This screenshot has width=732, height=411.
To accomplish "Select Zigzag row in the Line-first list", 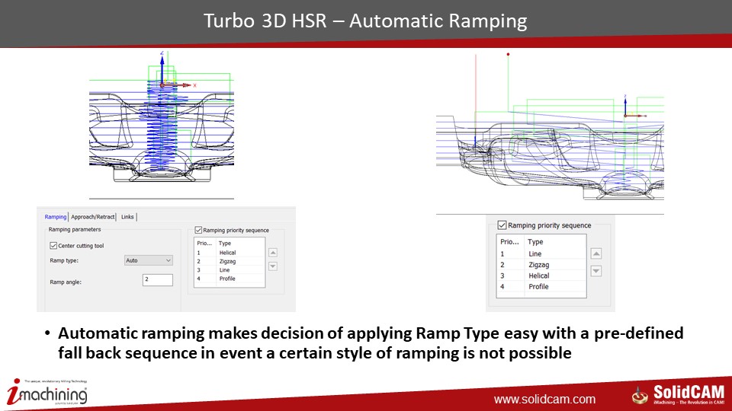I will (x=538, y=265).
